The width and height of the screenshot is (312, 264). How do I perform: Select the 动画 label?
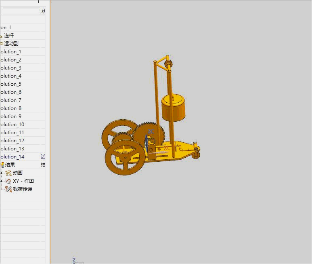pyautogui.click(x=18, y=173)
